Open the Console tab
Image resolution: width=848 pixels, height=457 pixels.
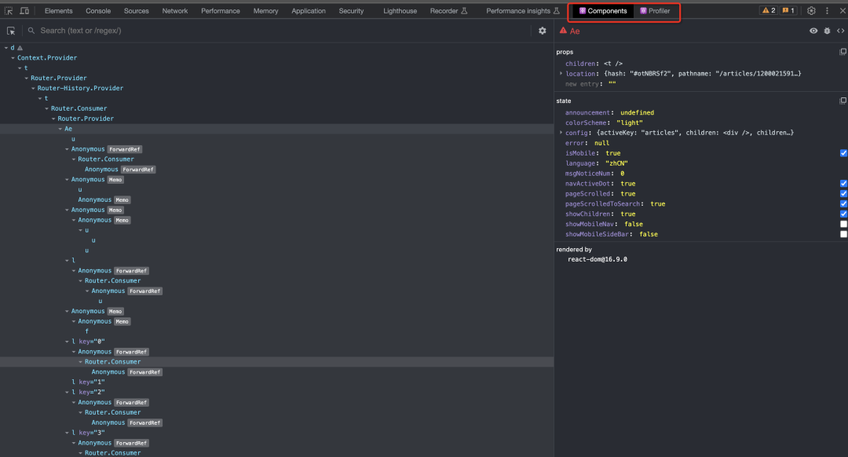[x=98, y=11]
